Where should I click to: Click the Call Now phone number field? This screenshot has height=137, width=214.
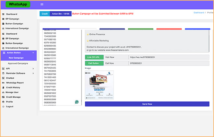point(169,63)
